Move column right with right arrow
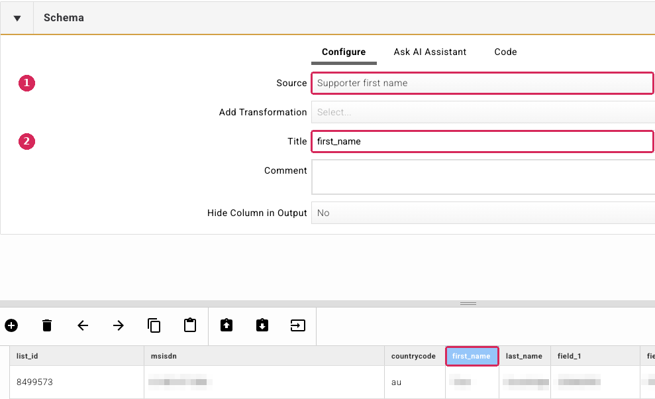Viewport: 655px width, 399px height. 119,325
